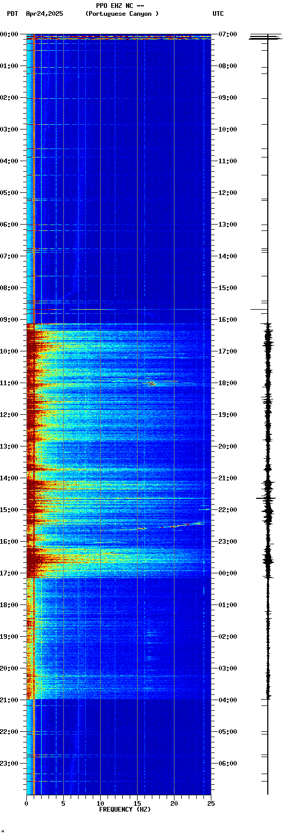Click the PDT '14:00' time tick label

click(x=9, y=478)
